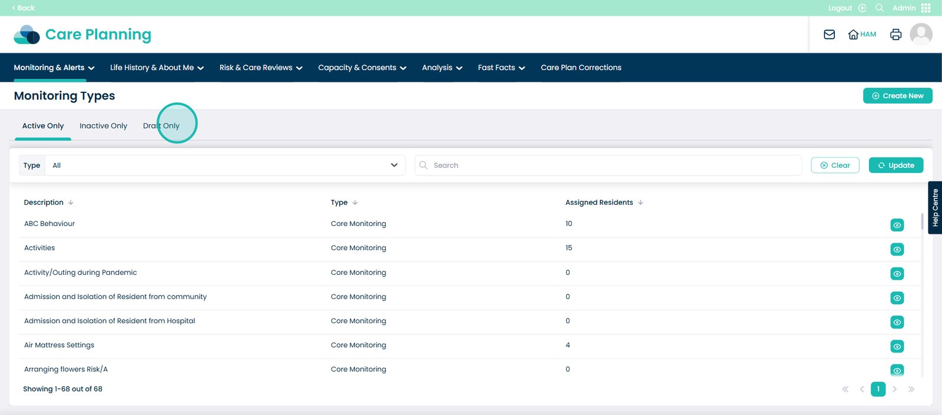Click the Logout icon
The height and width of the screenshot is (415, 942).
click(x=862, y=8)
